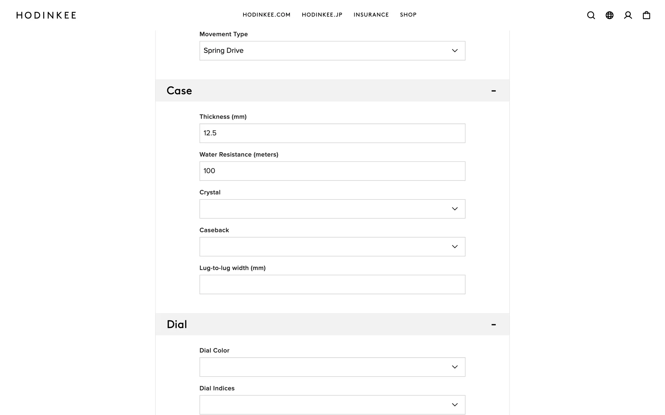
Task: Collapse the Case section
Action: pos(494,91)
